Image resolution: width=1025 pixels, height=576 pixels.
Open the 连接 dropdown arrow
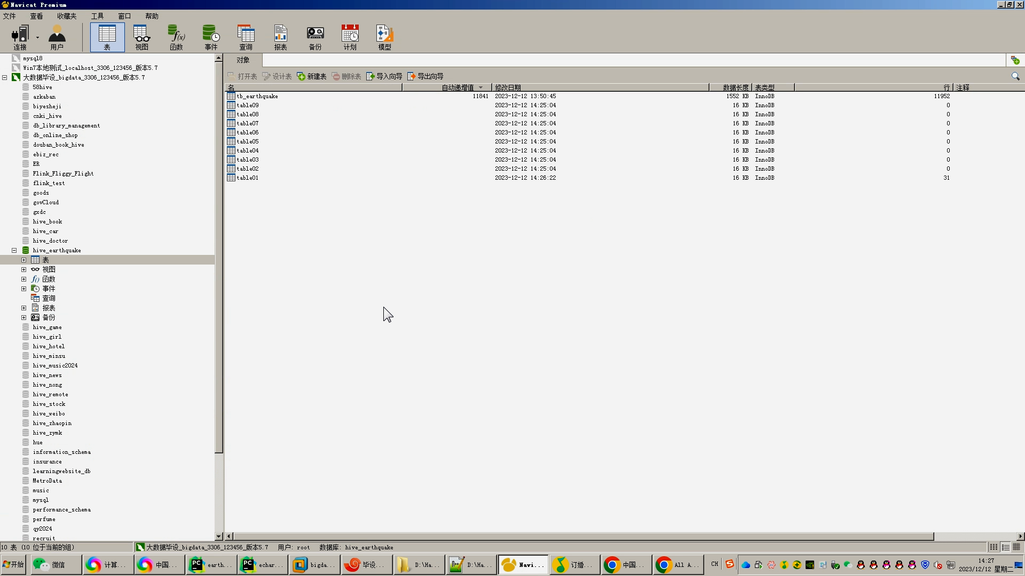tap(37, 37)
